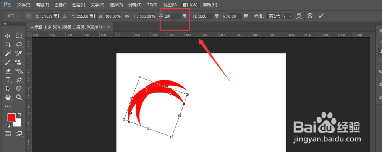This screenshot has width=382, height=152.
Task: Select the Pen tool
Action: click(19, 80)
